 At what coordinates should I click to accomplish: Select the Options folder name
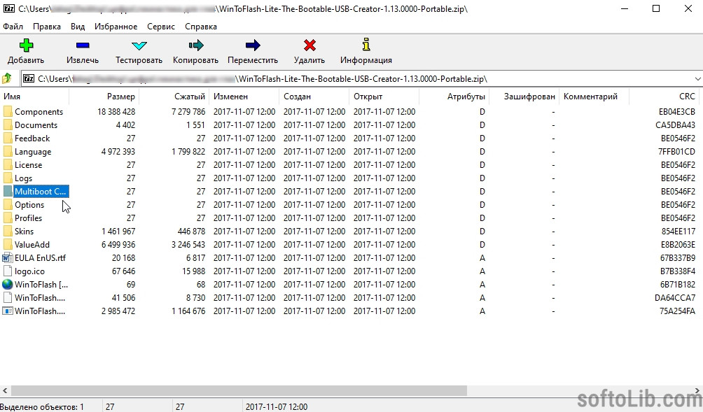(29, 205)
